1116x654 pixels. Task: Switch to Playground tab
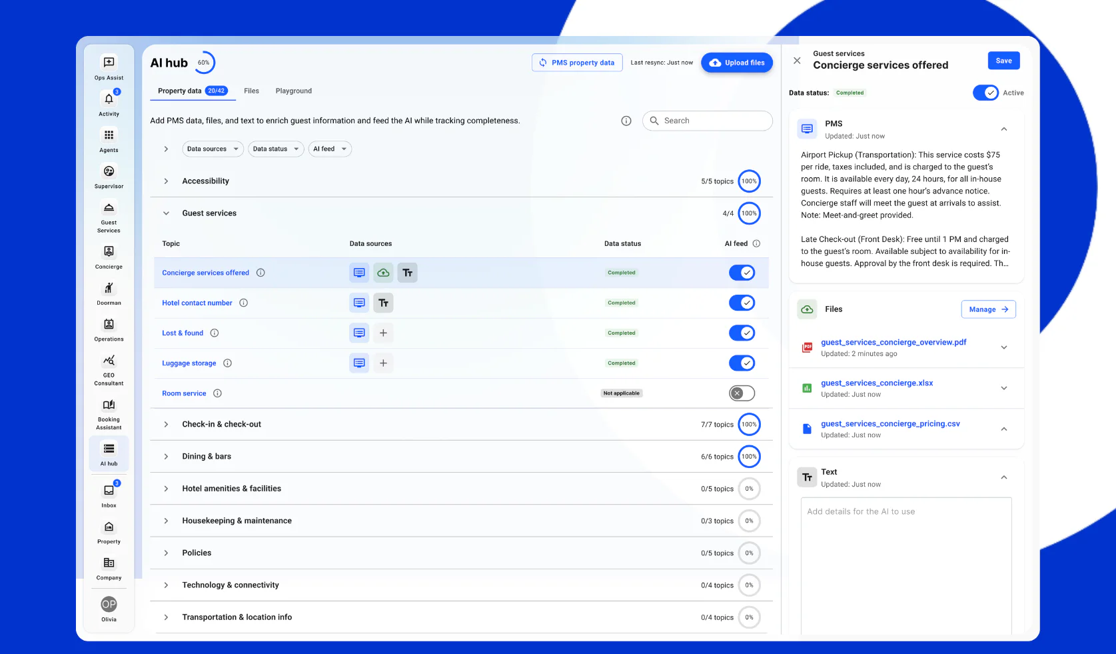[x=294, y=91]
